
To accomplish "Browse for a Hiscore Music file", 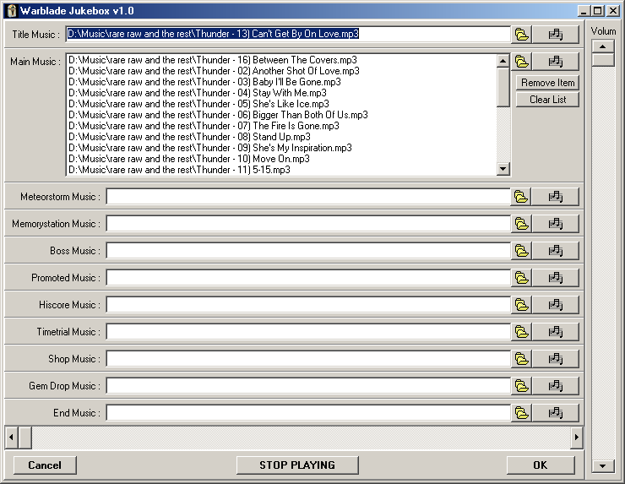I will pos(522,305).
